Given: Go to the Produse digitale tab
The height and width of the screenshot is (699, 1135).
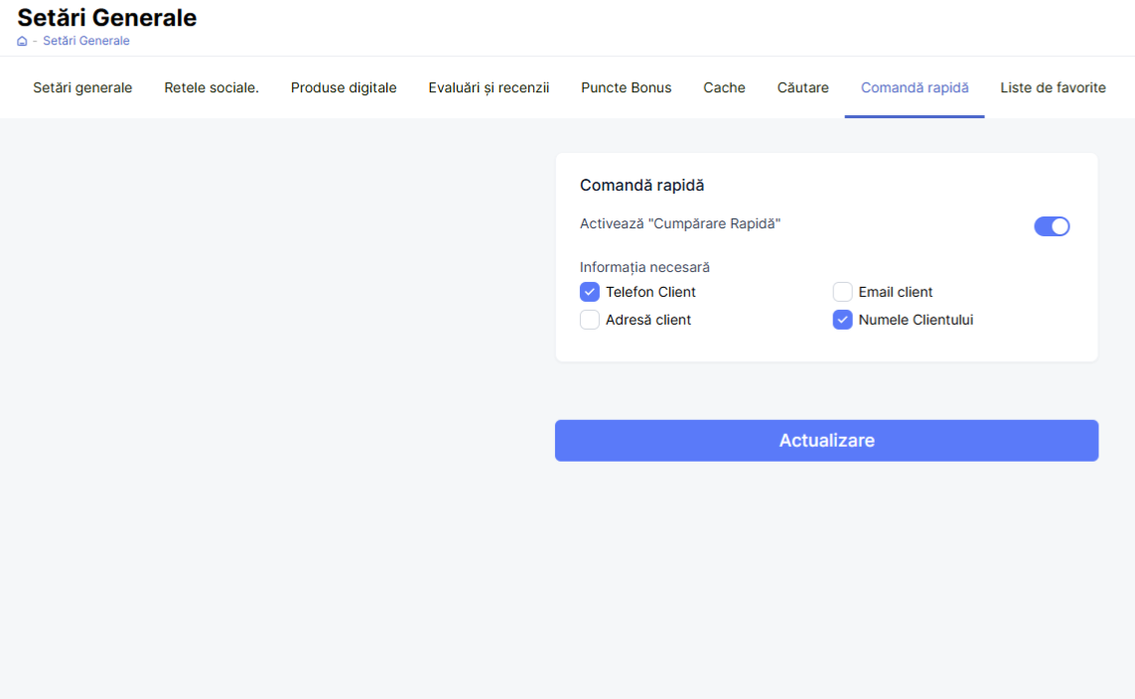Looking at the screenshot, I should click(x=344, y=87).
